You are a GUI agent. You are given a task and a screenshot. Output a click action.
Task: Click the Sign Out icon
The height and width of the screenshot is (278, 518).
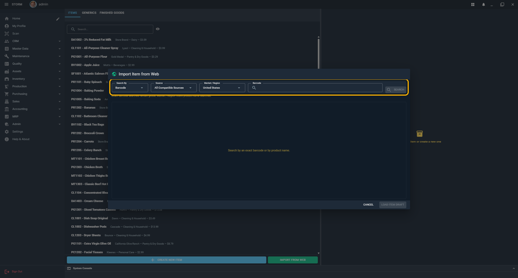(7, 272)
